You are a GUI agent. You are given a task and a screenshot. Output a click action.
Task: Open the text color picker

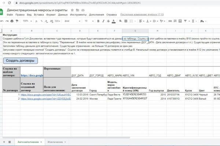point(114,21)
